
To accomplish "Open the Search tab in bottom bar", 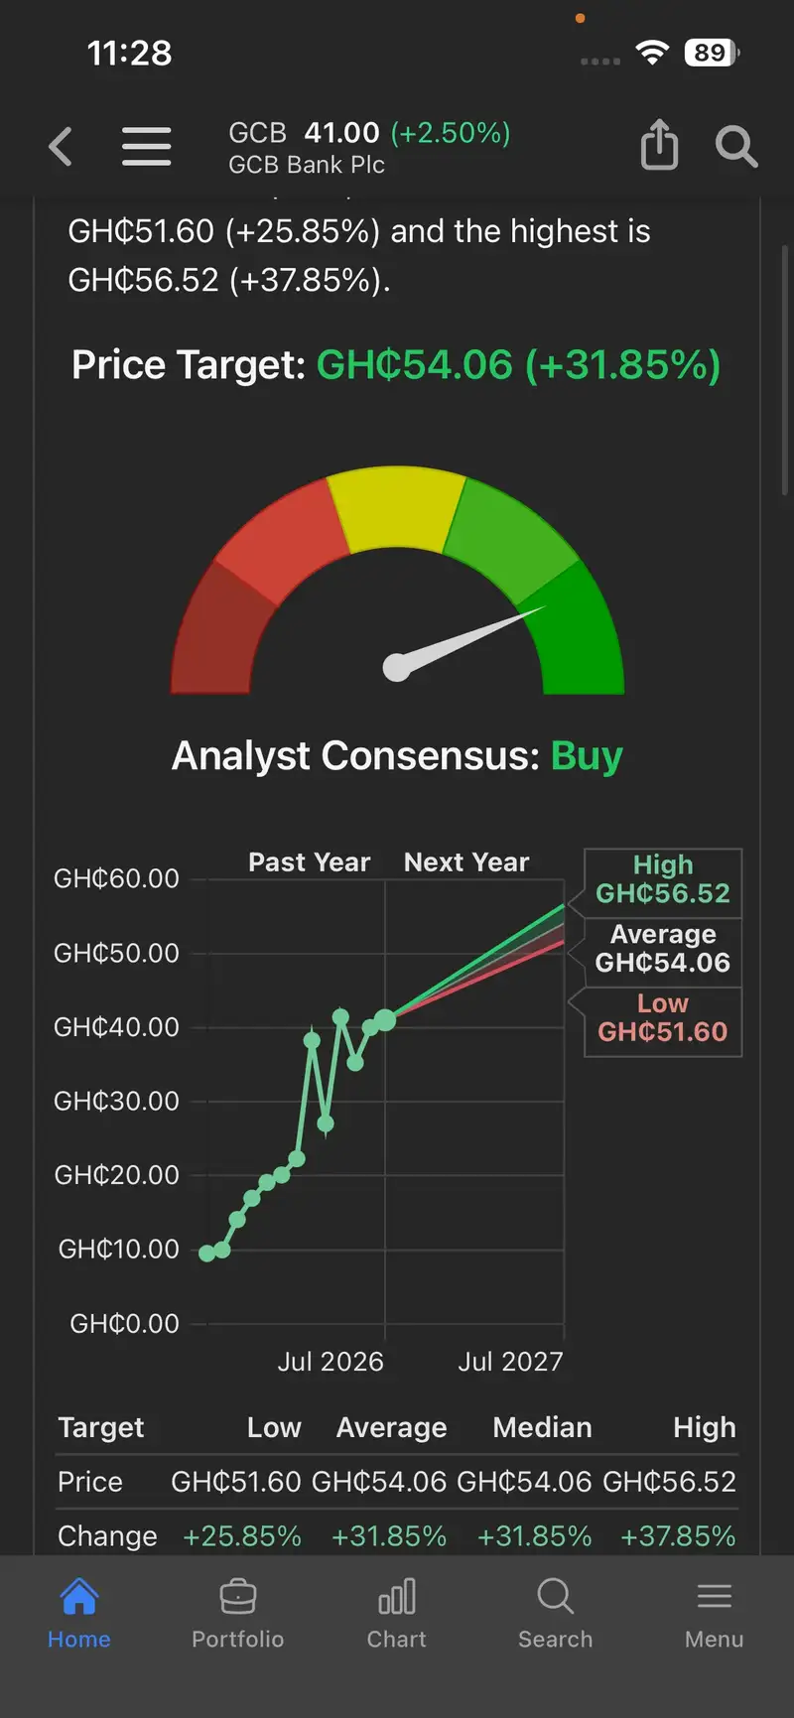I will 556,1613.
